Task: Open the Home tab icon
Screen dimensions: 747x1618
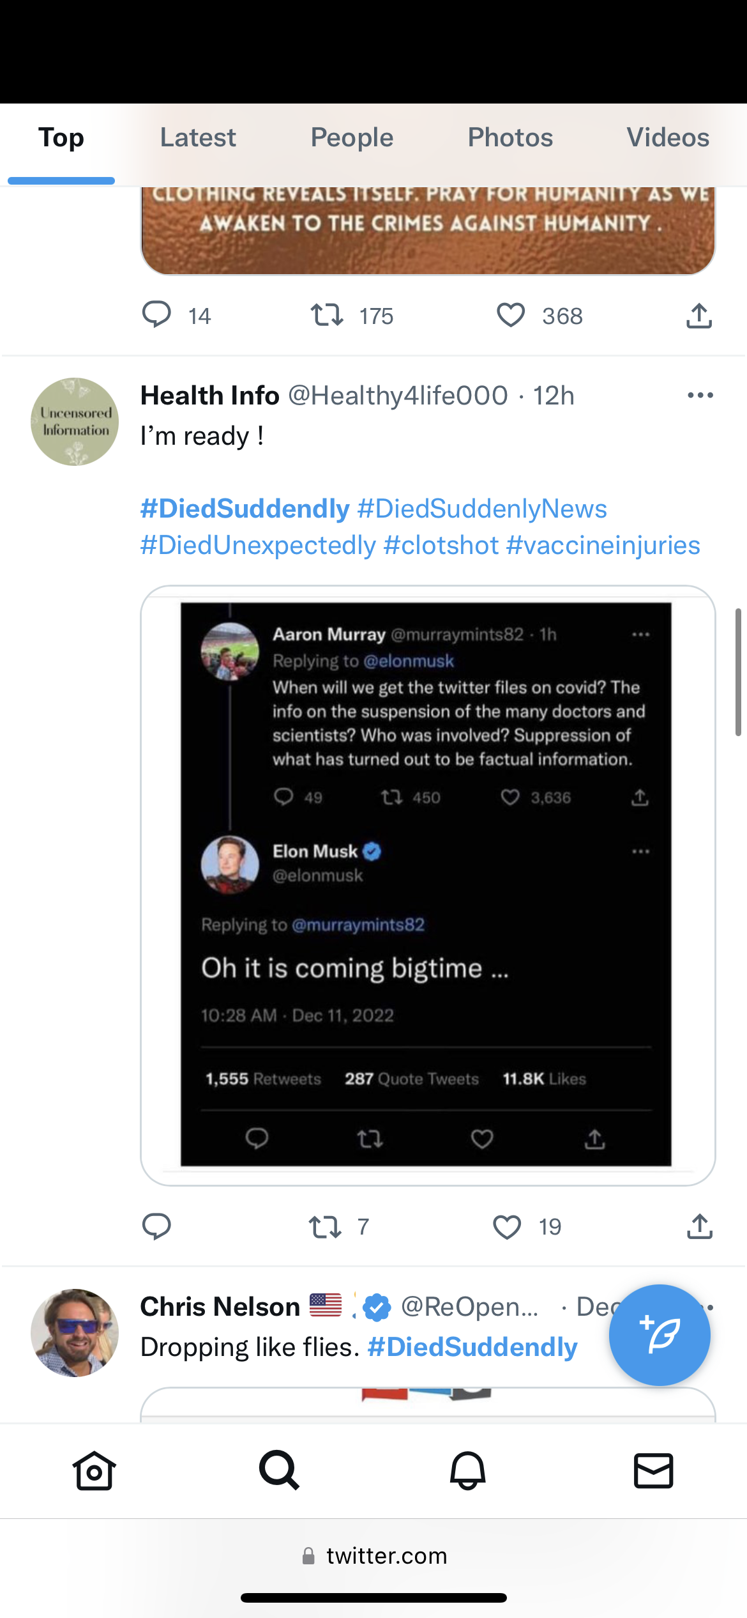Action: click(x=94, y=1470)
